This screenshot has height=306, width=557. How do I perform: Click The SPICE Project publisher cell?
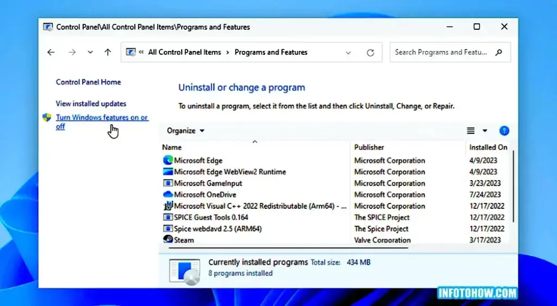coord(382,217)
